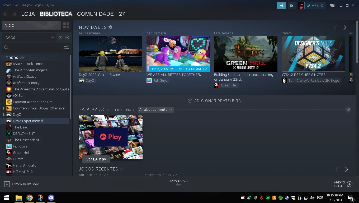359x203 pixels.
Task: Go back with the navigation arrow
Action: (x=6, y=14)
